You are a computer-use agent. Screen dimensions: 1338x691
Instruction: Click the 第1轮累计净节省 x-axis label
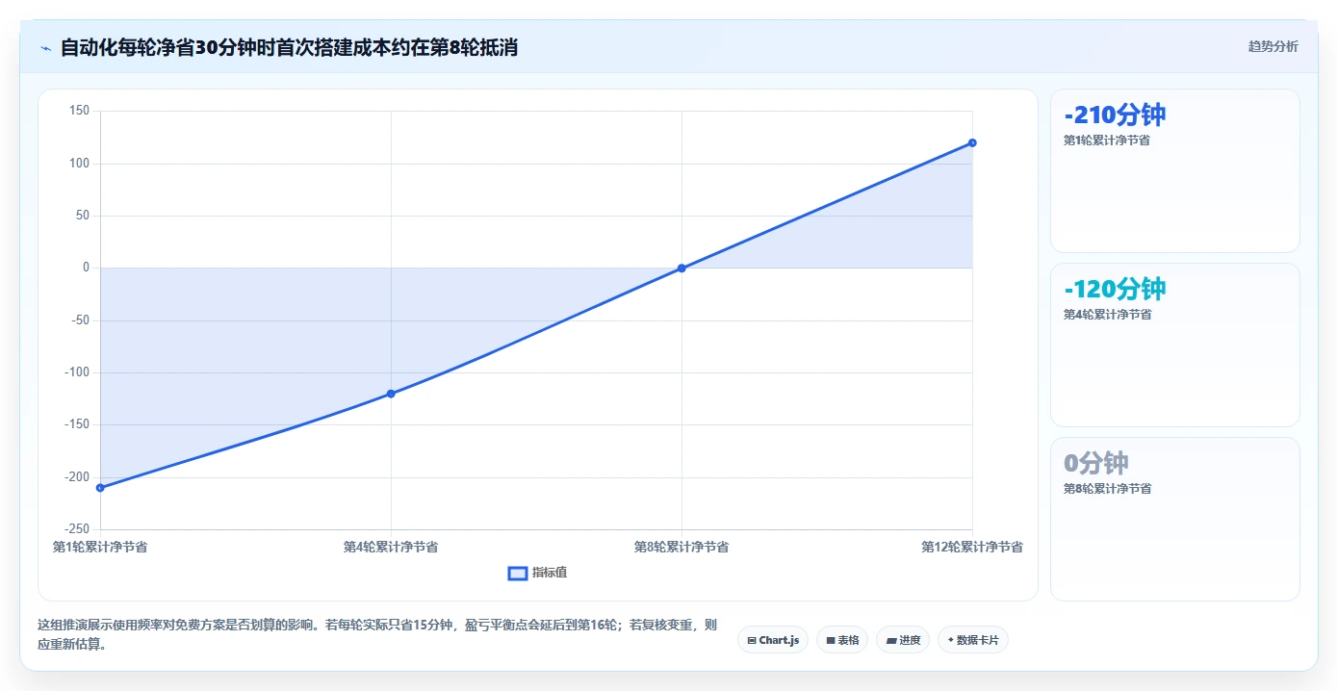tap(100, 547)
